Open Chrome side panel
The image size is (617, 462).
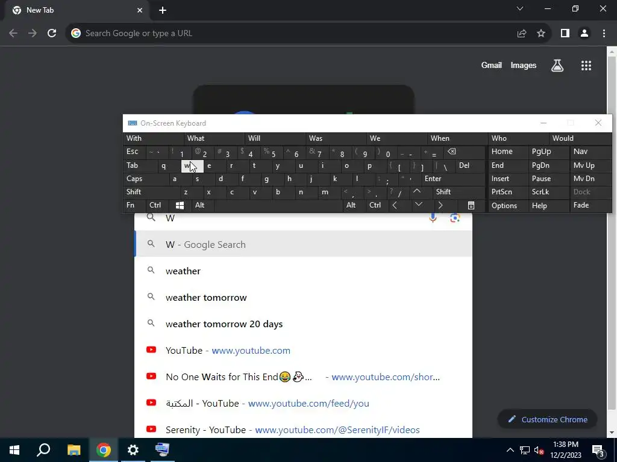[x=565, y=34]
